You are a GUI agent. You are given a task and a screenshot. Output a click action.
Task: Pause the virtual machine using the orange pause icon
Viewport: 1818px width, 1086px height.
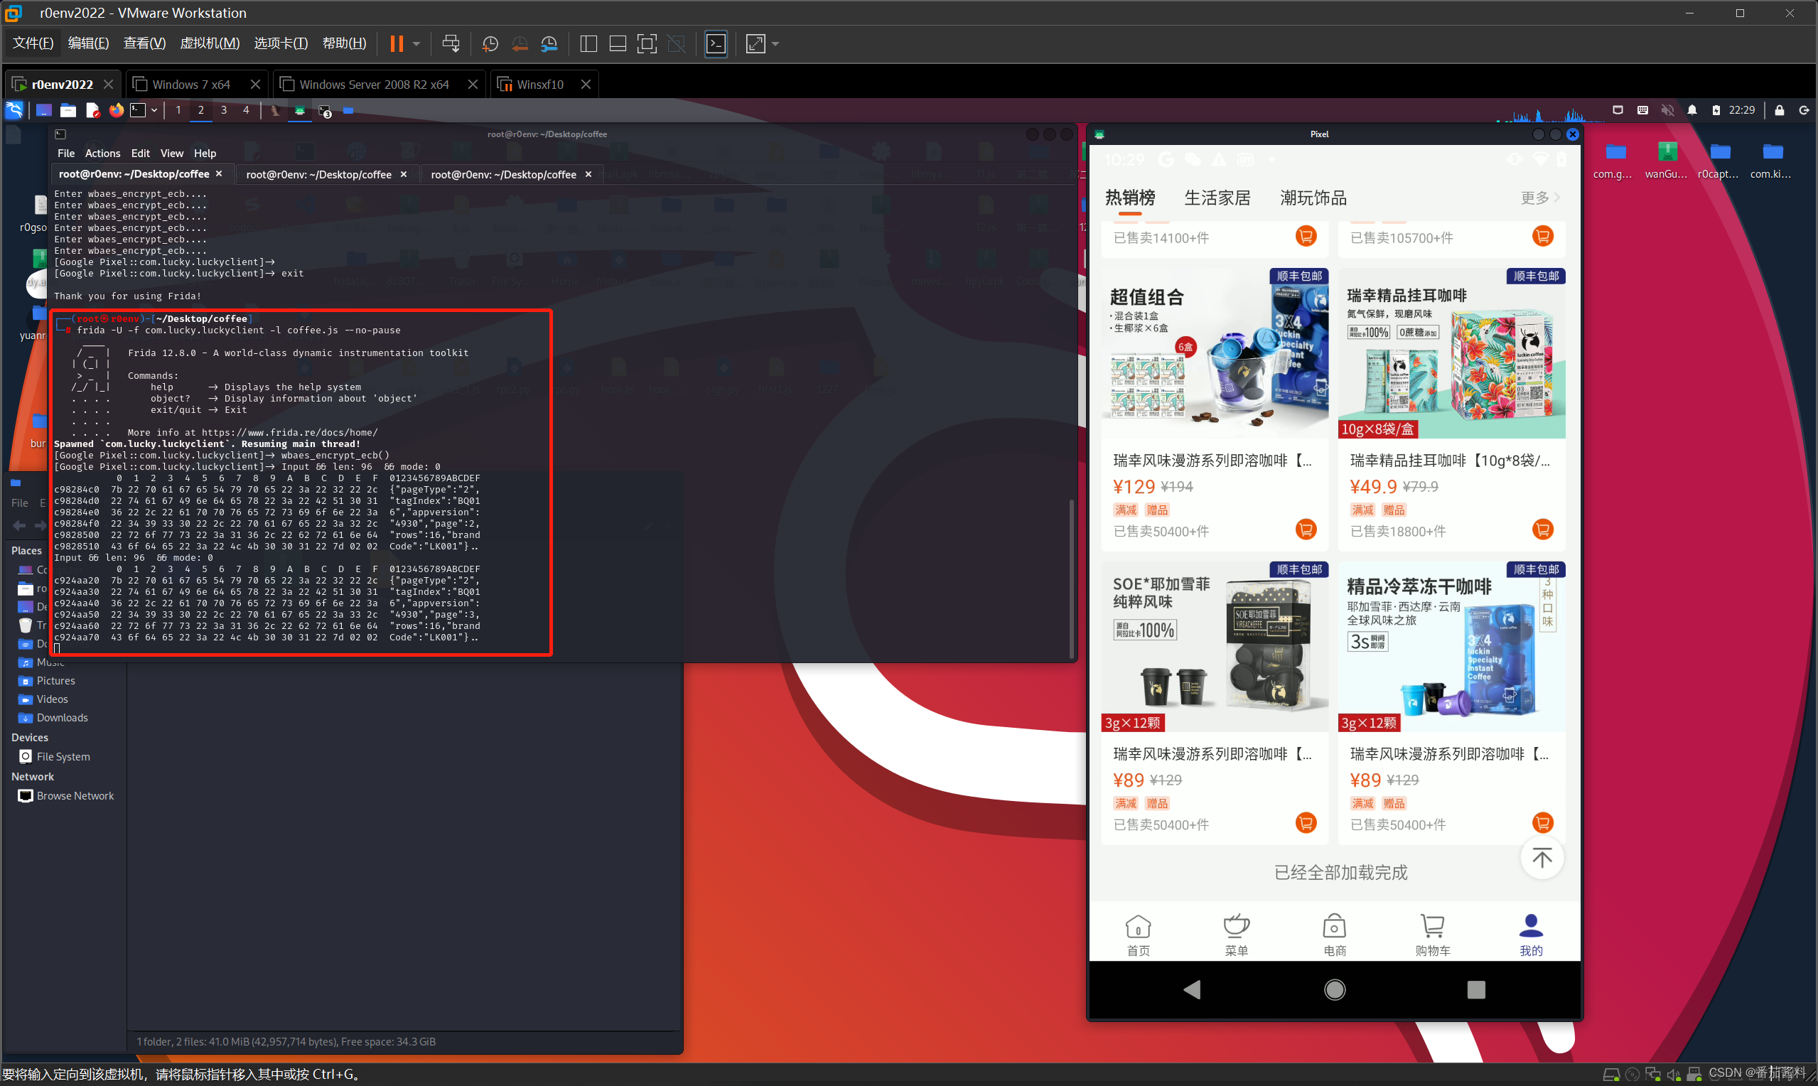click(397, 44)
